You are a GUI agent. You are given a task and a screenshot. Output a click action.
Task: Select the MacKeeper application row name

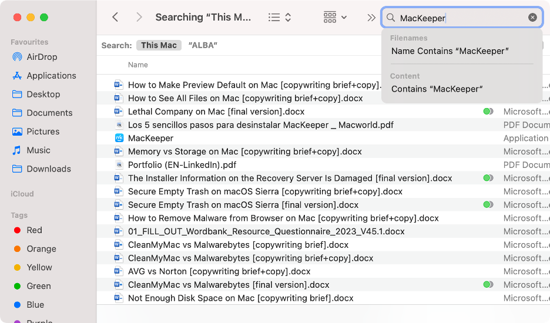coord(150,138)
